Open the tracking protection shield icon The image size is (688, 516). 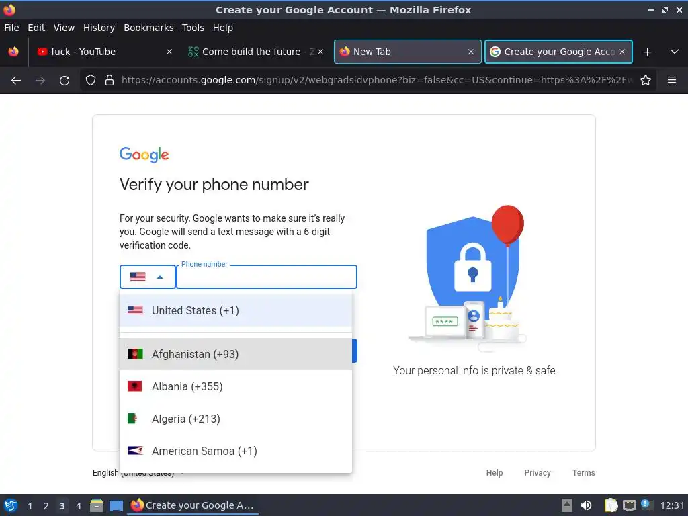coord(91,81)
